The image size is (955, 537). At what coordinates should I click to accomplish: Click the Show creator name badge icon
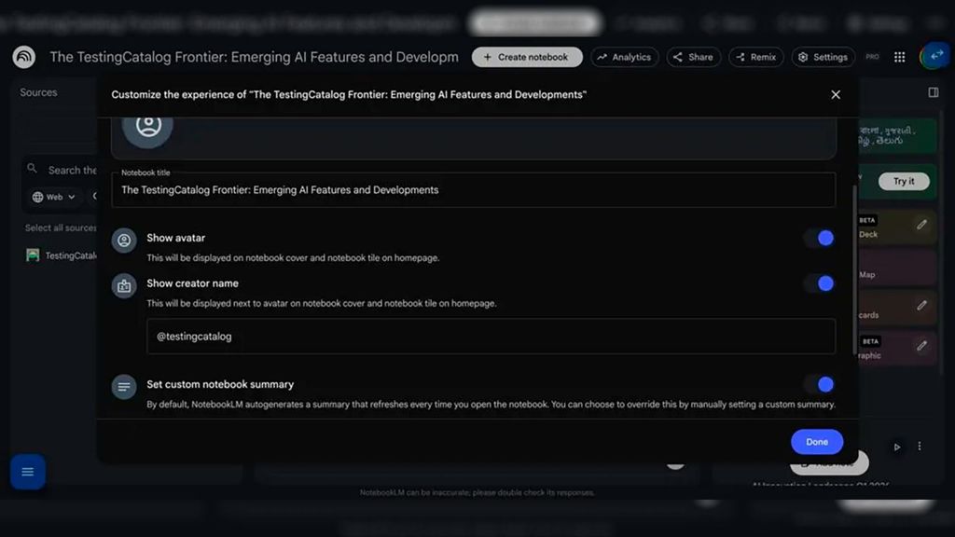click(x=124, y=286)
